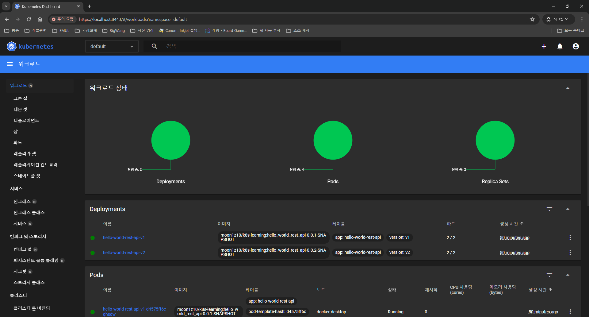
Task: Open actions menu for the docker-desktop pod row
Action: 570,312
